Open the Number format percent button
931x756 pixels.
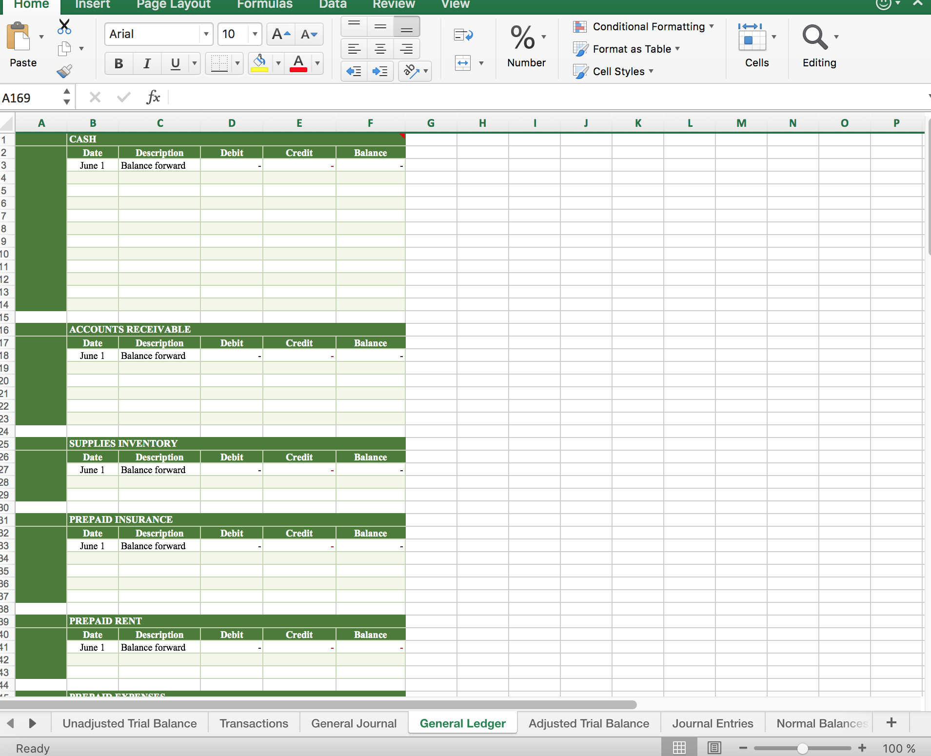pos(523,38)
